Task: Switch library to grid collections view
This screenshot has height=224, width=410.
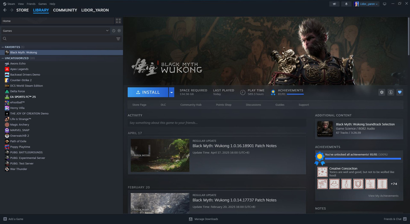Action: pyautogui.click(x=119, y=21)
